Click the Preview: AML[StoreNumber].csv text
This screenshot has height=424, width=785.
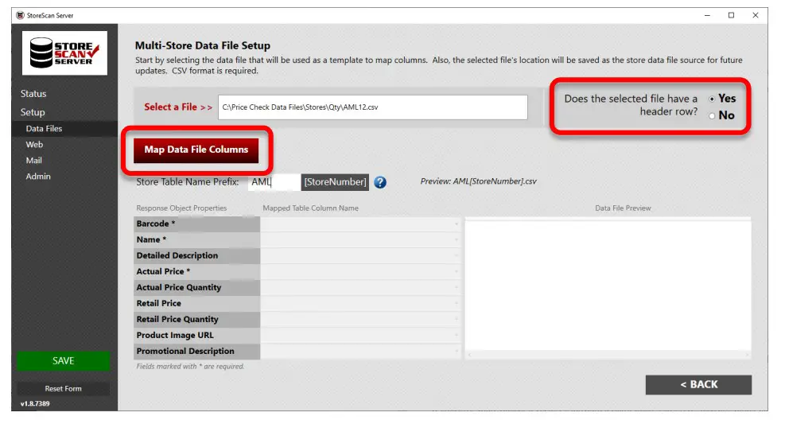tap(478, 181)
